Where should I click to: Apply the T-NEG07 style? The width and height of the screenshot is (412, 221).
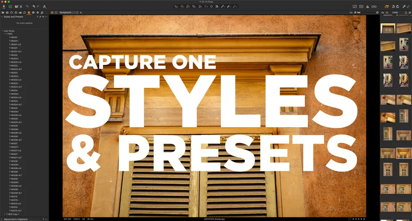[13, 144]
